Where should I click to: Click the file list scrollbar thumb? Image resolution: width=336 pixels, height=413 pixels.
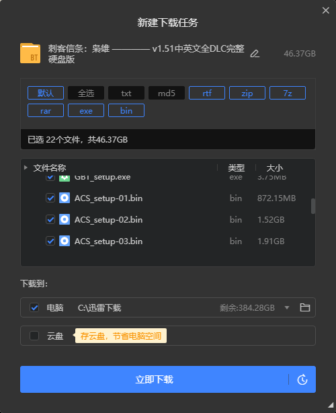point(313,206)
